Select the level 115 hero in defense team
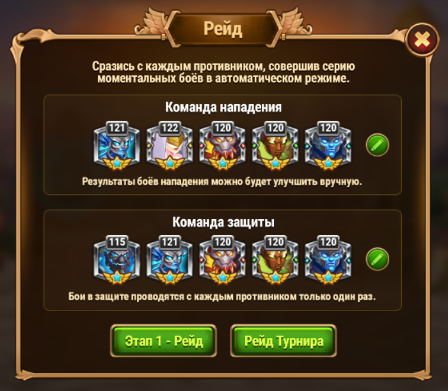This screenshot has height=391, width=448. coord(117,260)
